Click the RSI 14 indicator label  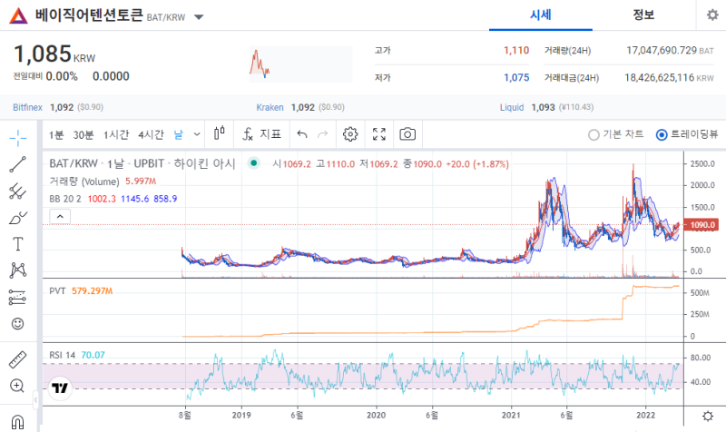pyautogui.click(x=62, y=355)
